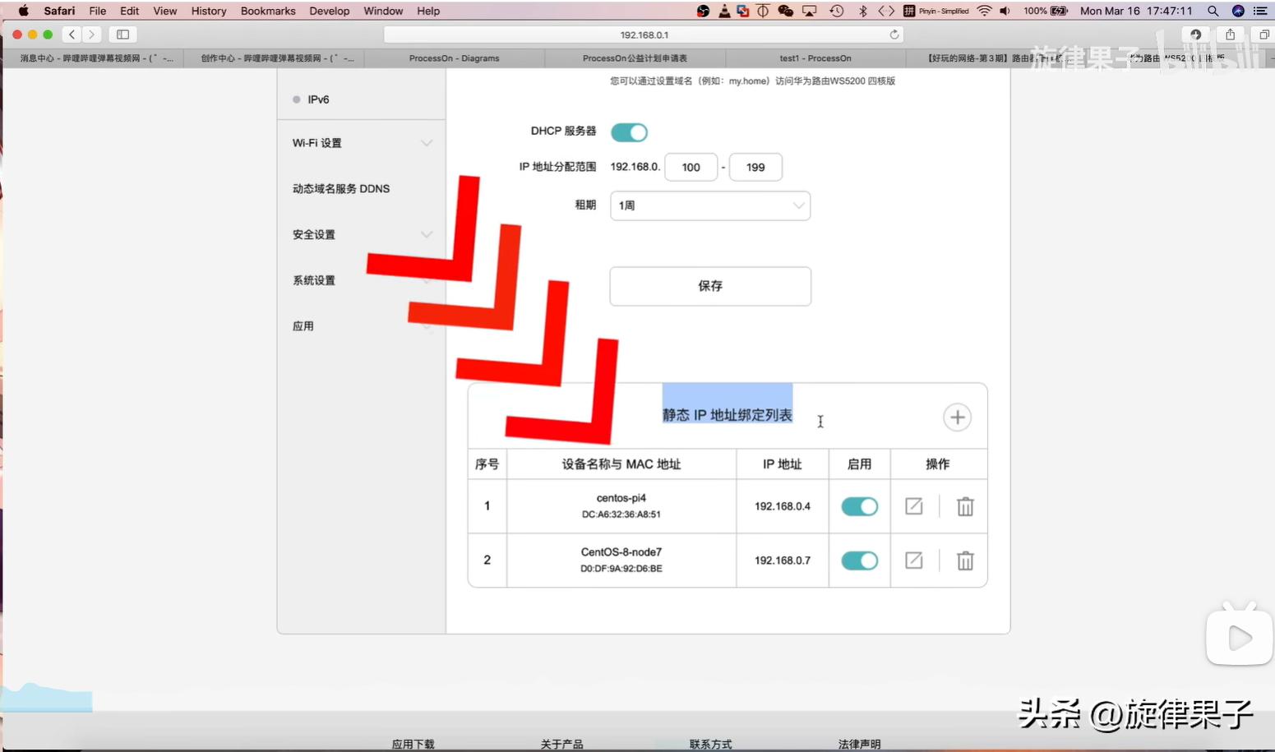Open the Safari share sheet icon
This screenshot has height=752, width=1275.
pyautogui.click(x=1230, y=35)
